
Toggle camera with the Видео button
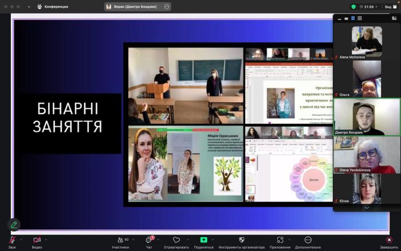click(37, 240)
